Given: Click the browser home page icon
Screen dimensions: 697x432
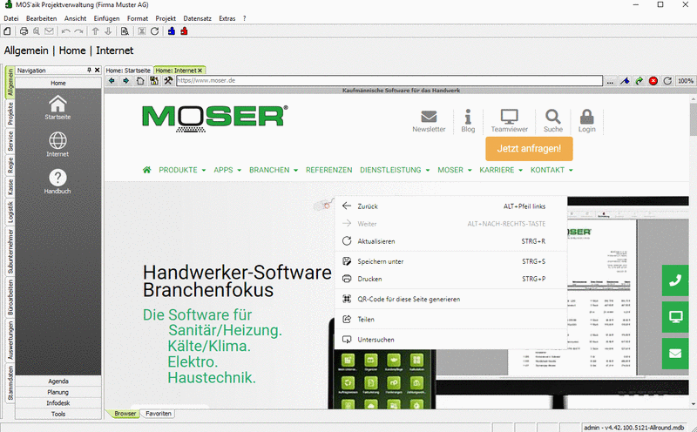Looking at the screenshot, I should 140,81.
